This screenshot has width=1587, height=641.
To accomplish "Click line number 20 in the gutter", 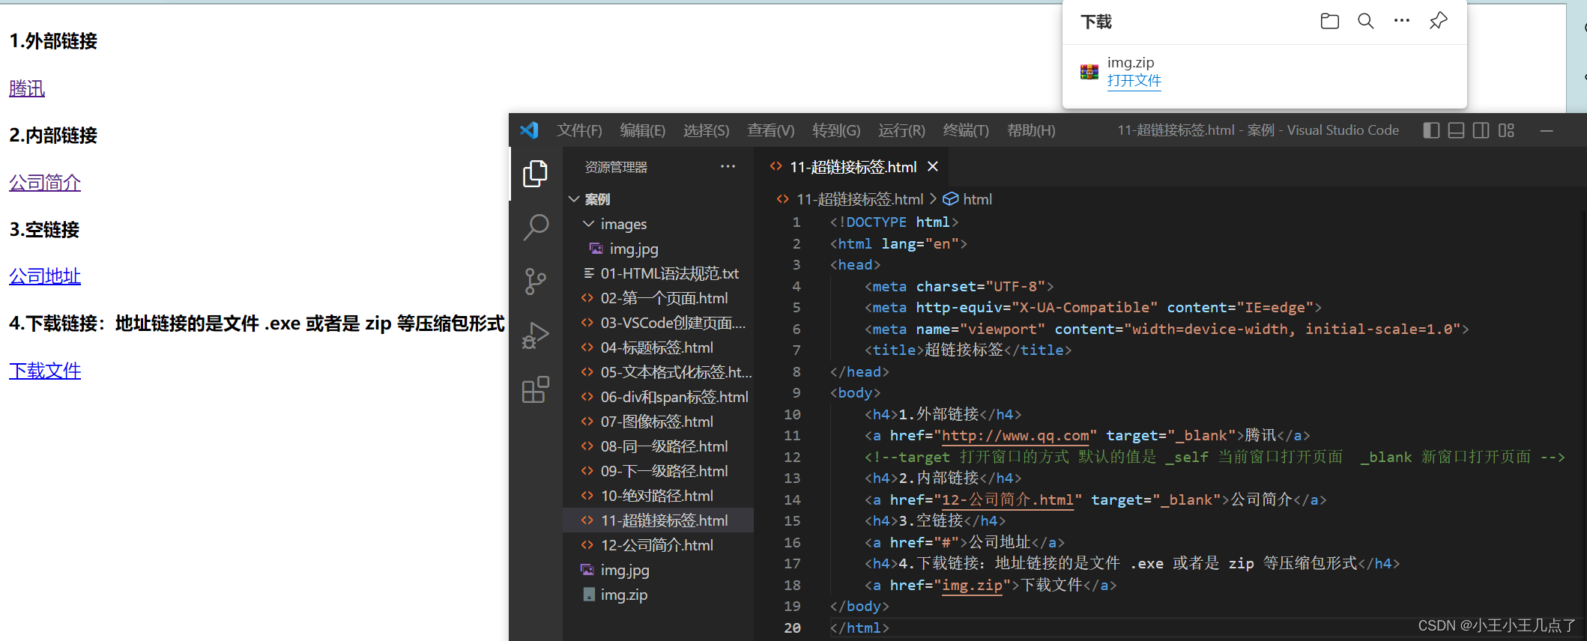I will (792, 628).
